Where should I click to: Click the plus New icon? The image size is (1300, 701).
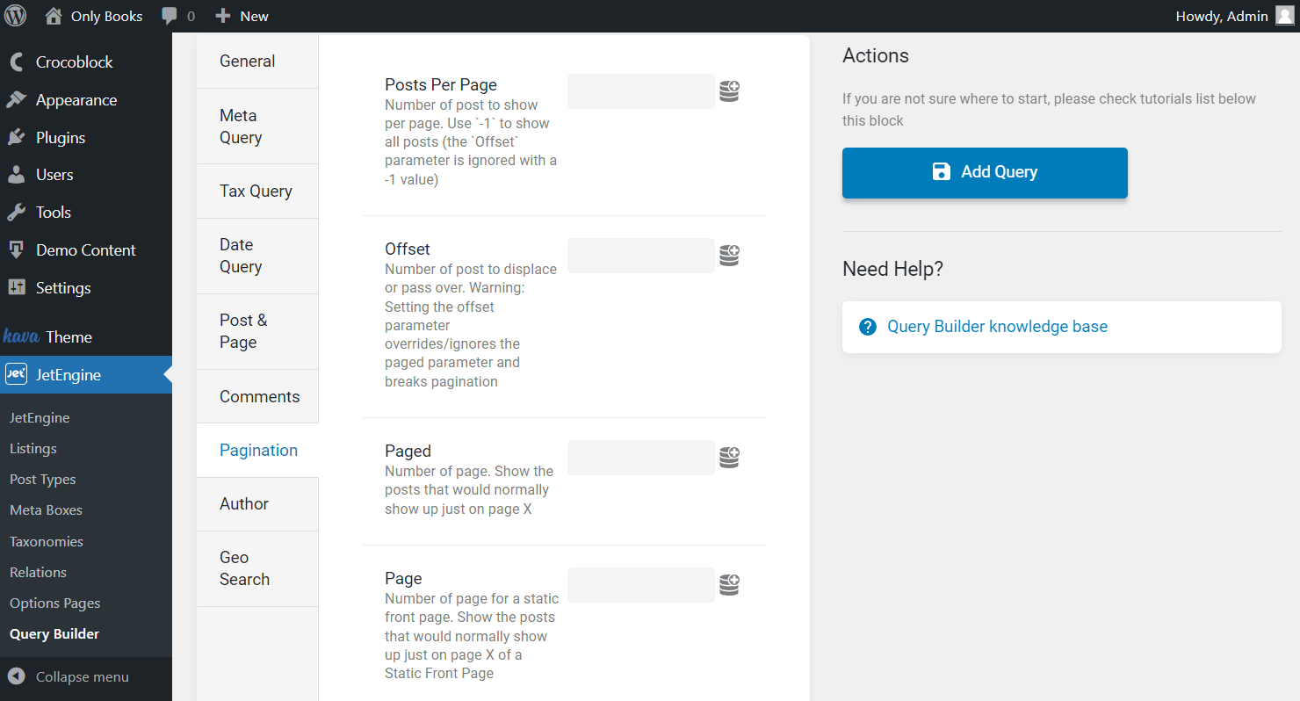tap(223, 16)
